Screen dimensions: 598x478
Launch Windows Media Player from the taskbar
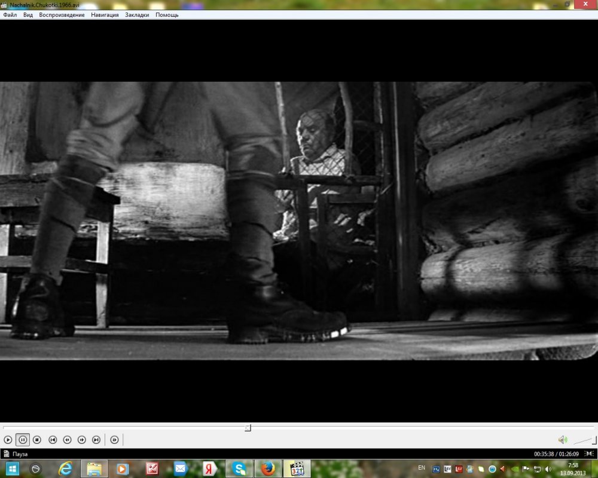coord(123,469)
